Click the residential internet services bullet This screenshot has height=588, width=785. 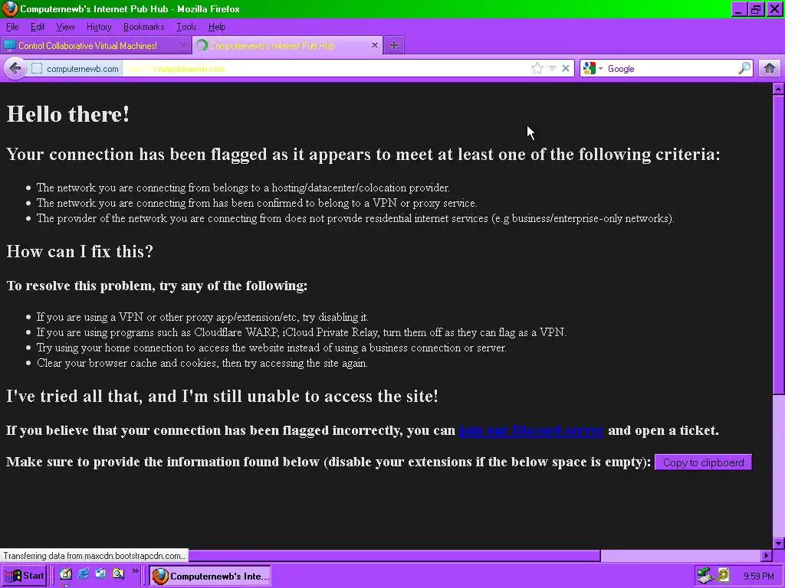click(x=356, y=218)
